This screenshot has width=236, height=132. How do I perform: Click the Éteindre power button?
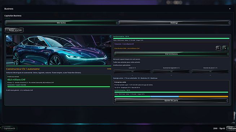tap(231, 128)
